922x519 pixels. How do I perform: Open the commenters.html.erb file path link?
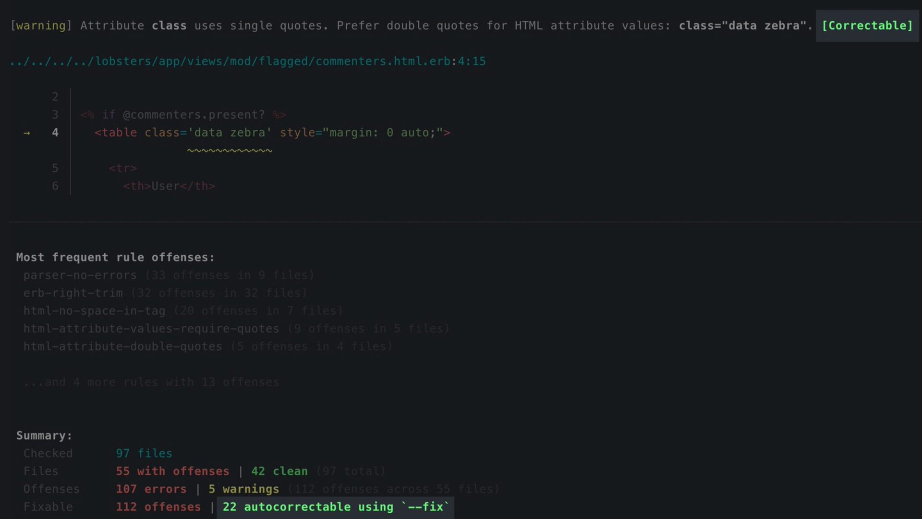[x=247, y=62]
